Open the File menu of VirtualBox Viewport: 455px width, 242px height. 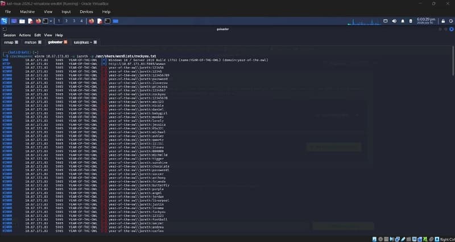8,11
